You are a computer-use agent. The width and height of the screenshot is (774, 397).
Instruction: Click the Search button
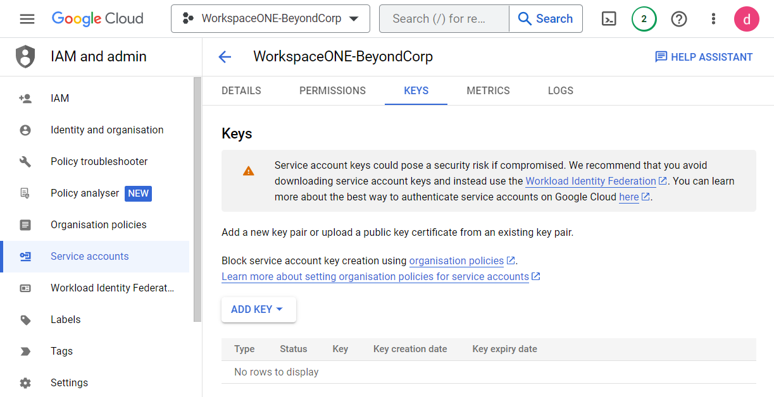point(545,19)
